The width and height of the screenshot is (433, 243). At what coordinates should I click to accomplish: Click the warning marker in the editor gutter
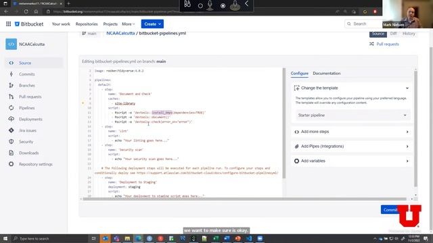[x=83, y=103]
